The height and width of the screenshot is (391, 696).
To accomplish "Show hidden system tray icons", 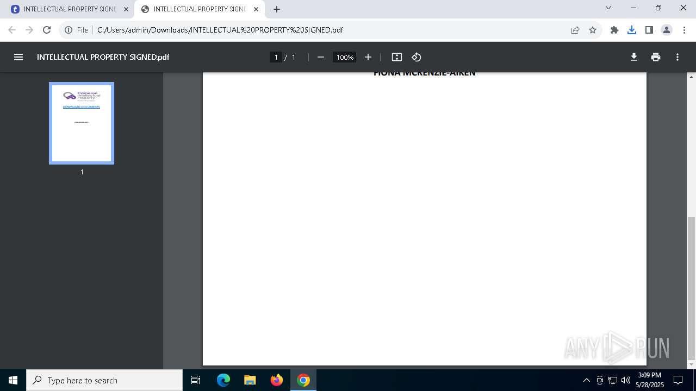I will pyautogui.click(x=586, y=380).
